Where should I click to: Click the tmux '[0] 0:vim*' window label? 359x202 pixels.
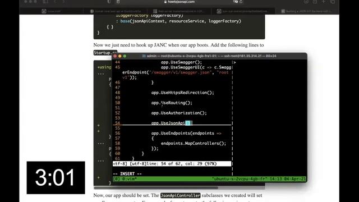point(125,179)
